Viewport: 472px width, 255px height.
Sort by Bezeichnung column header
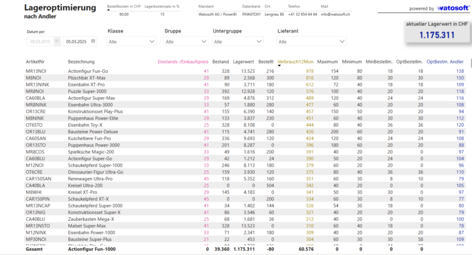81,61
